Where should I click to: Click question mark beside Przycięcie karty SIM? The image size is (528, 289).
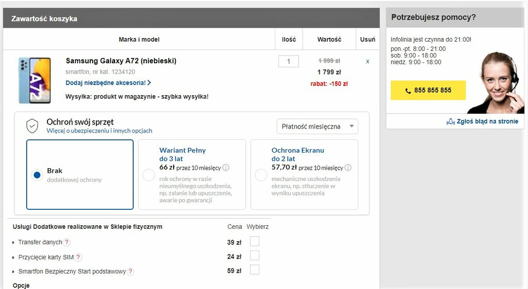(x=78, y=257)
